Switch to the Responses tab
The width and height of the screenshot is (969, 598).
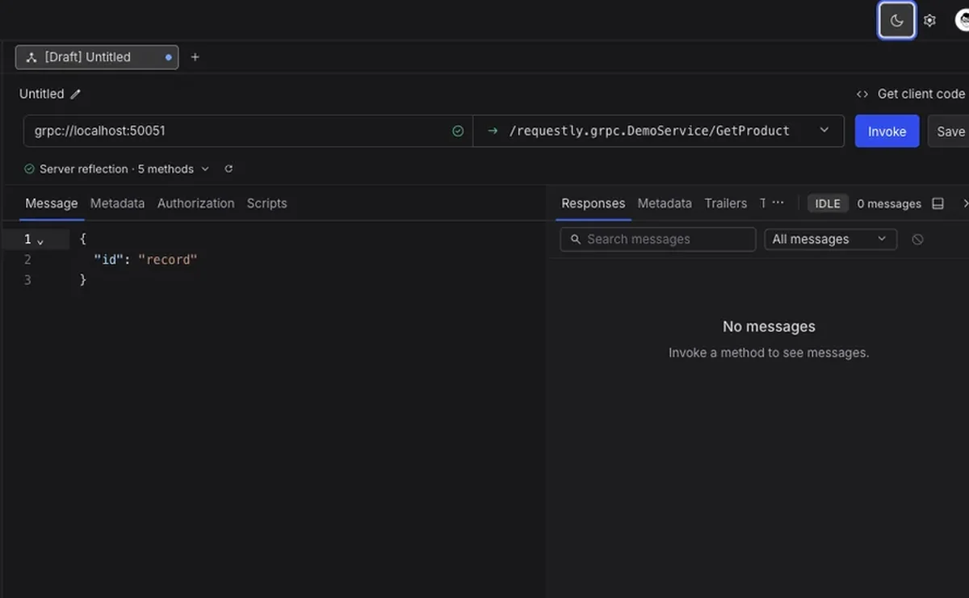click(x=594, y=203)
